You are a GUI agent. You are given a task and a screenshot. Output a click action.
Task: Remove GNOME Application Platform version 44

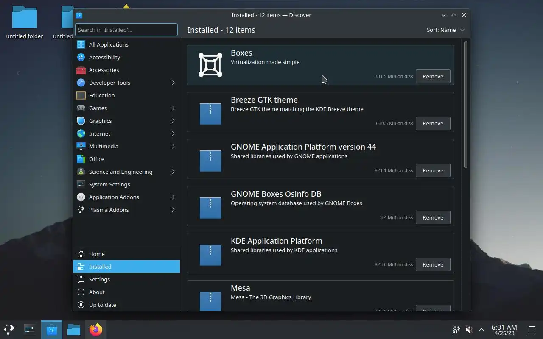pos(433,170)
